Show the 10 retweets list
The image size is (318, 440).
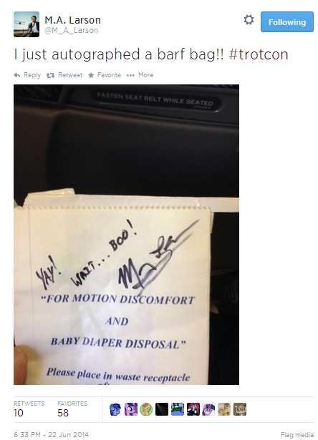pos(29,409)
